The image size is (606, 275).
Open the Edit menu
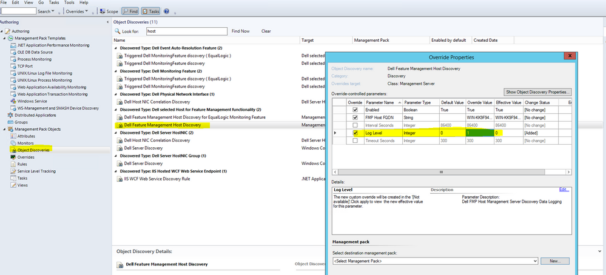[15, 2]
